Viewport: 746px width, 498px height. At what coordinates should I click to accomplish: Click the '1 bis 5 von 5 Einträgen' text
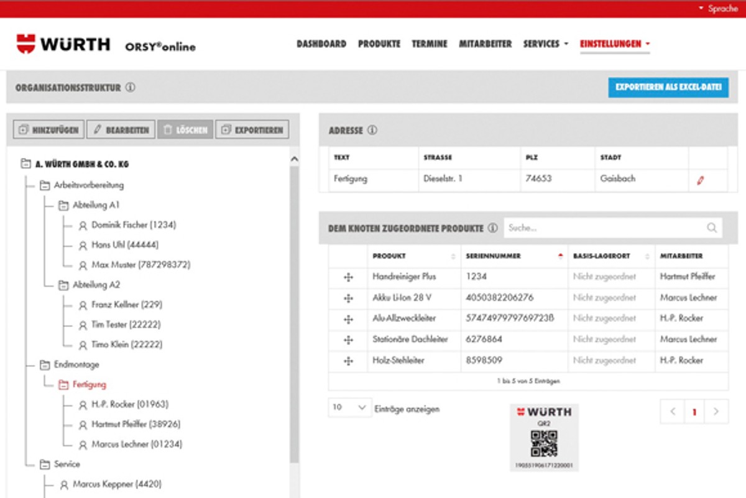pyautogui.click(x=528, y=381)
